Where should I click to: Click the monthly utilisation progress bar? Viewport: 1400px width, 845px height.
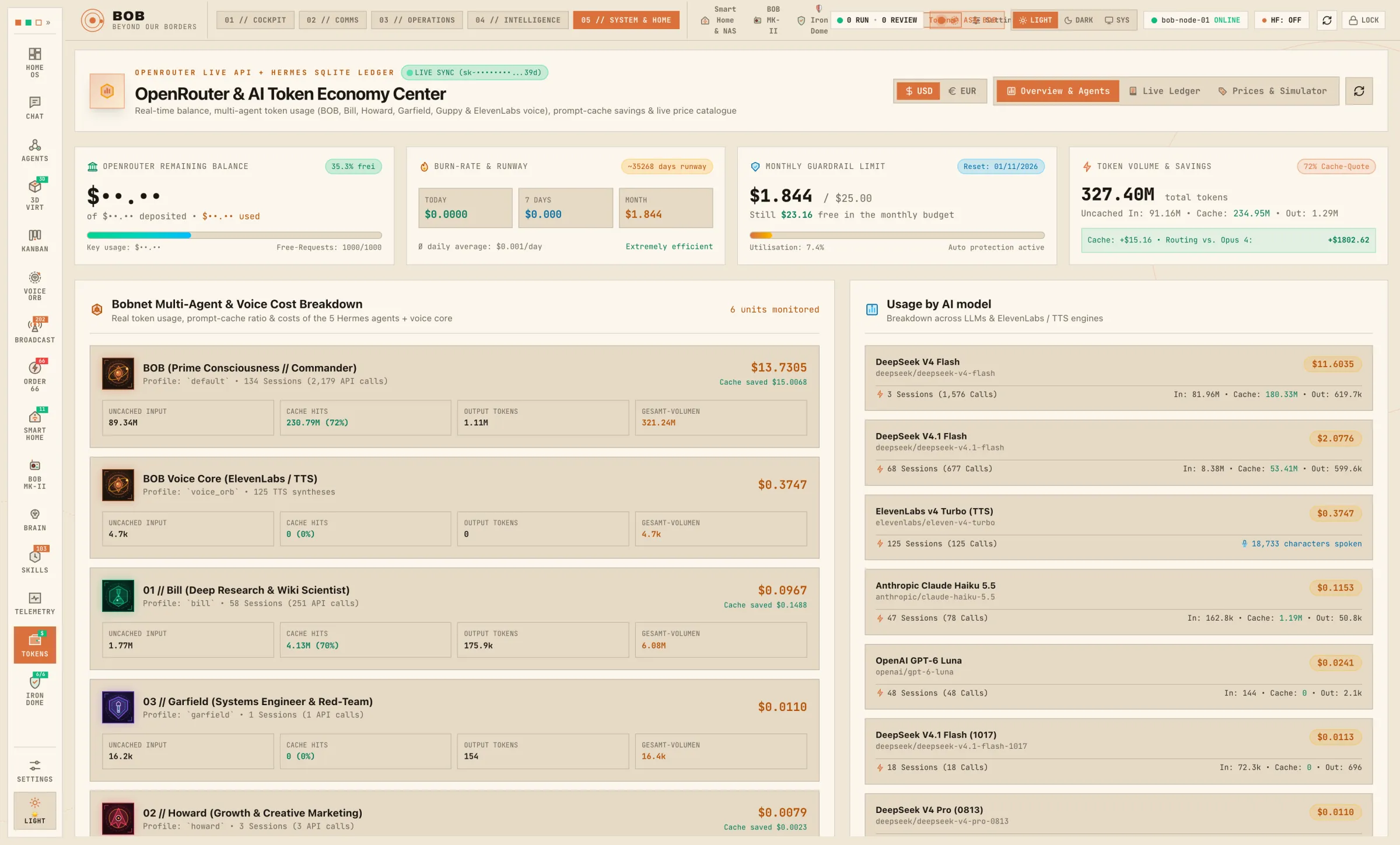pos(897,235)
